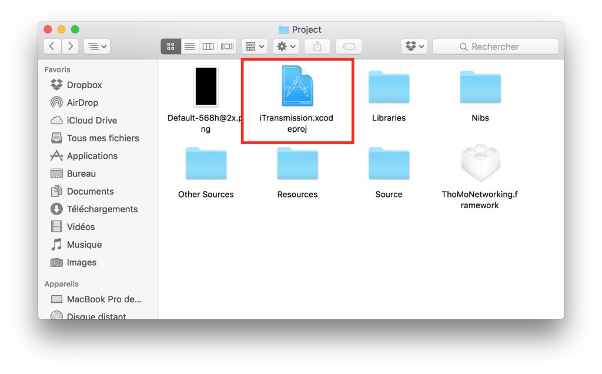602x374 pixels.
Task: Open the arrange-by grouping dropdown
Action: tap(255, 46)
